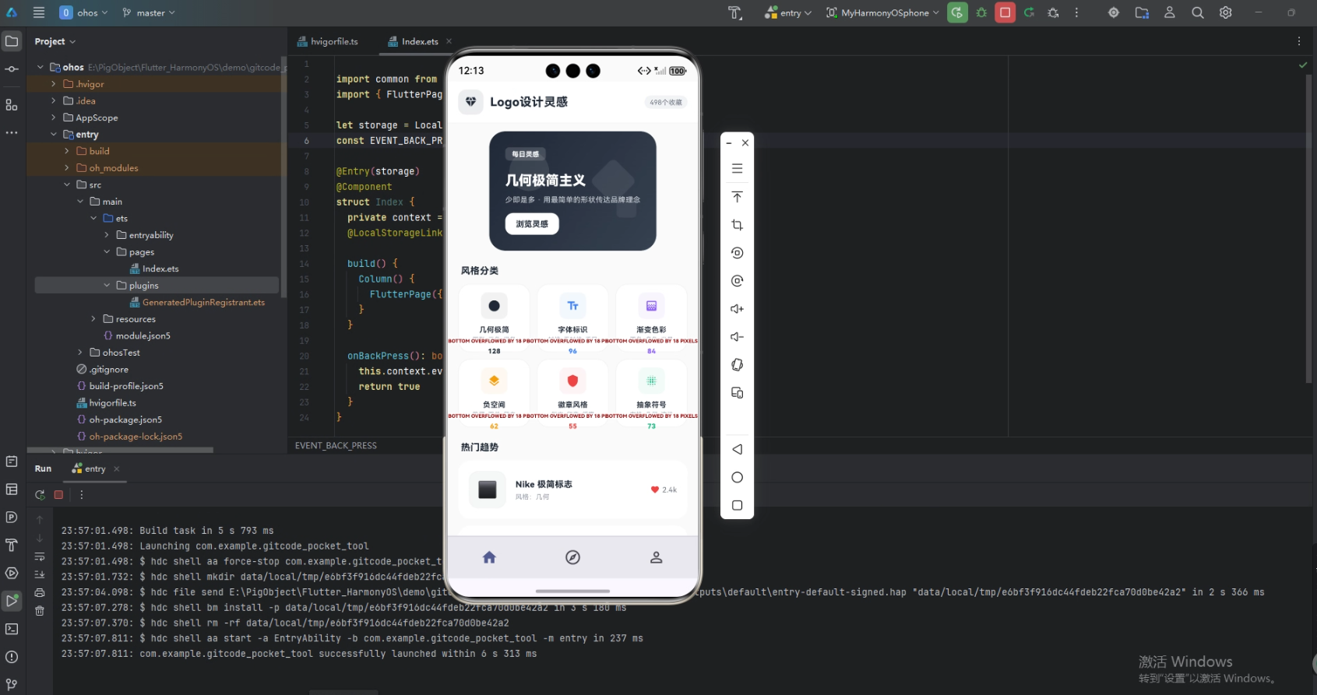Collapse the pages folder
1317x695 pixels.
click(x=107, y=252)
